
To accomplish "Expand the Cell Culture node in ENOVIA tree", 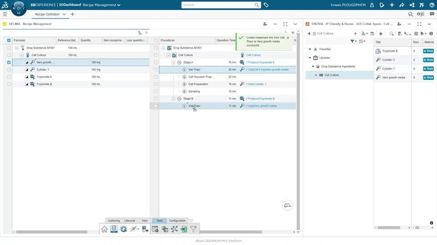I will [x=316, y=75].
